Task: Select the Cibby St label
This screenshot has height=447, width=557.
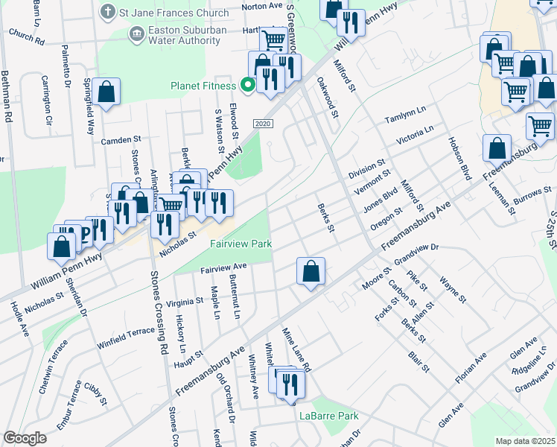Action: pos(95,393)
